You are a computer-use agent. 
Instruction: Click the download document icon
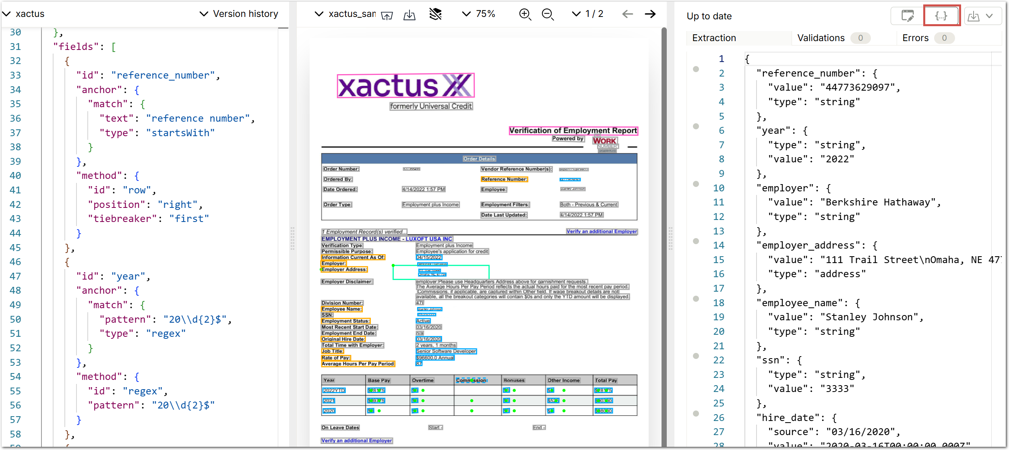click(x=409, y=15)
